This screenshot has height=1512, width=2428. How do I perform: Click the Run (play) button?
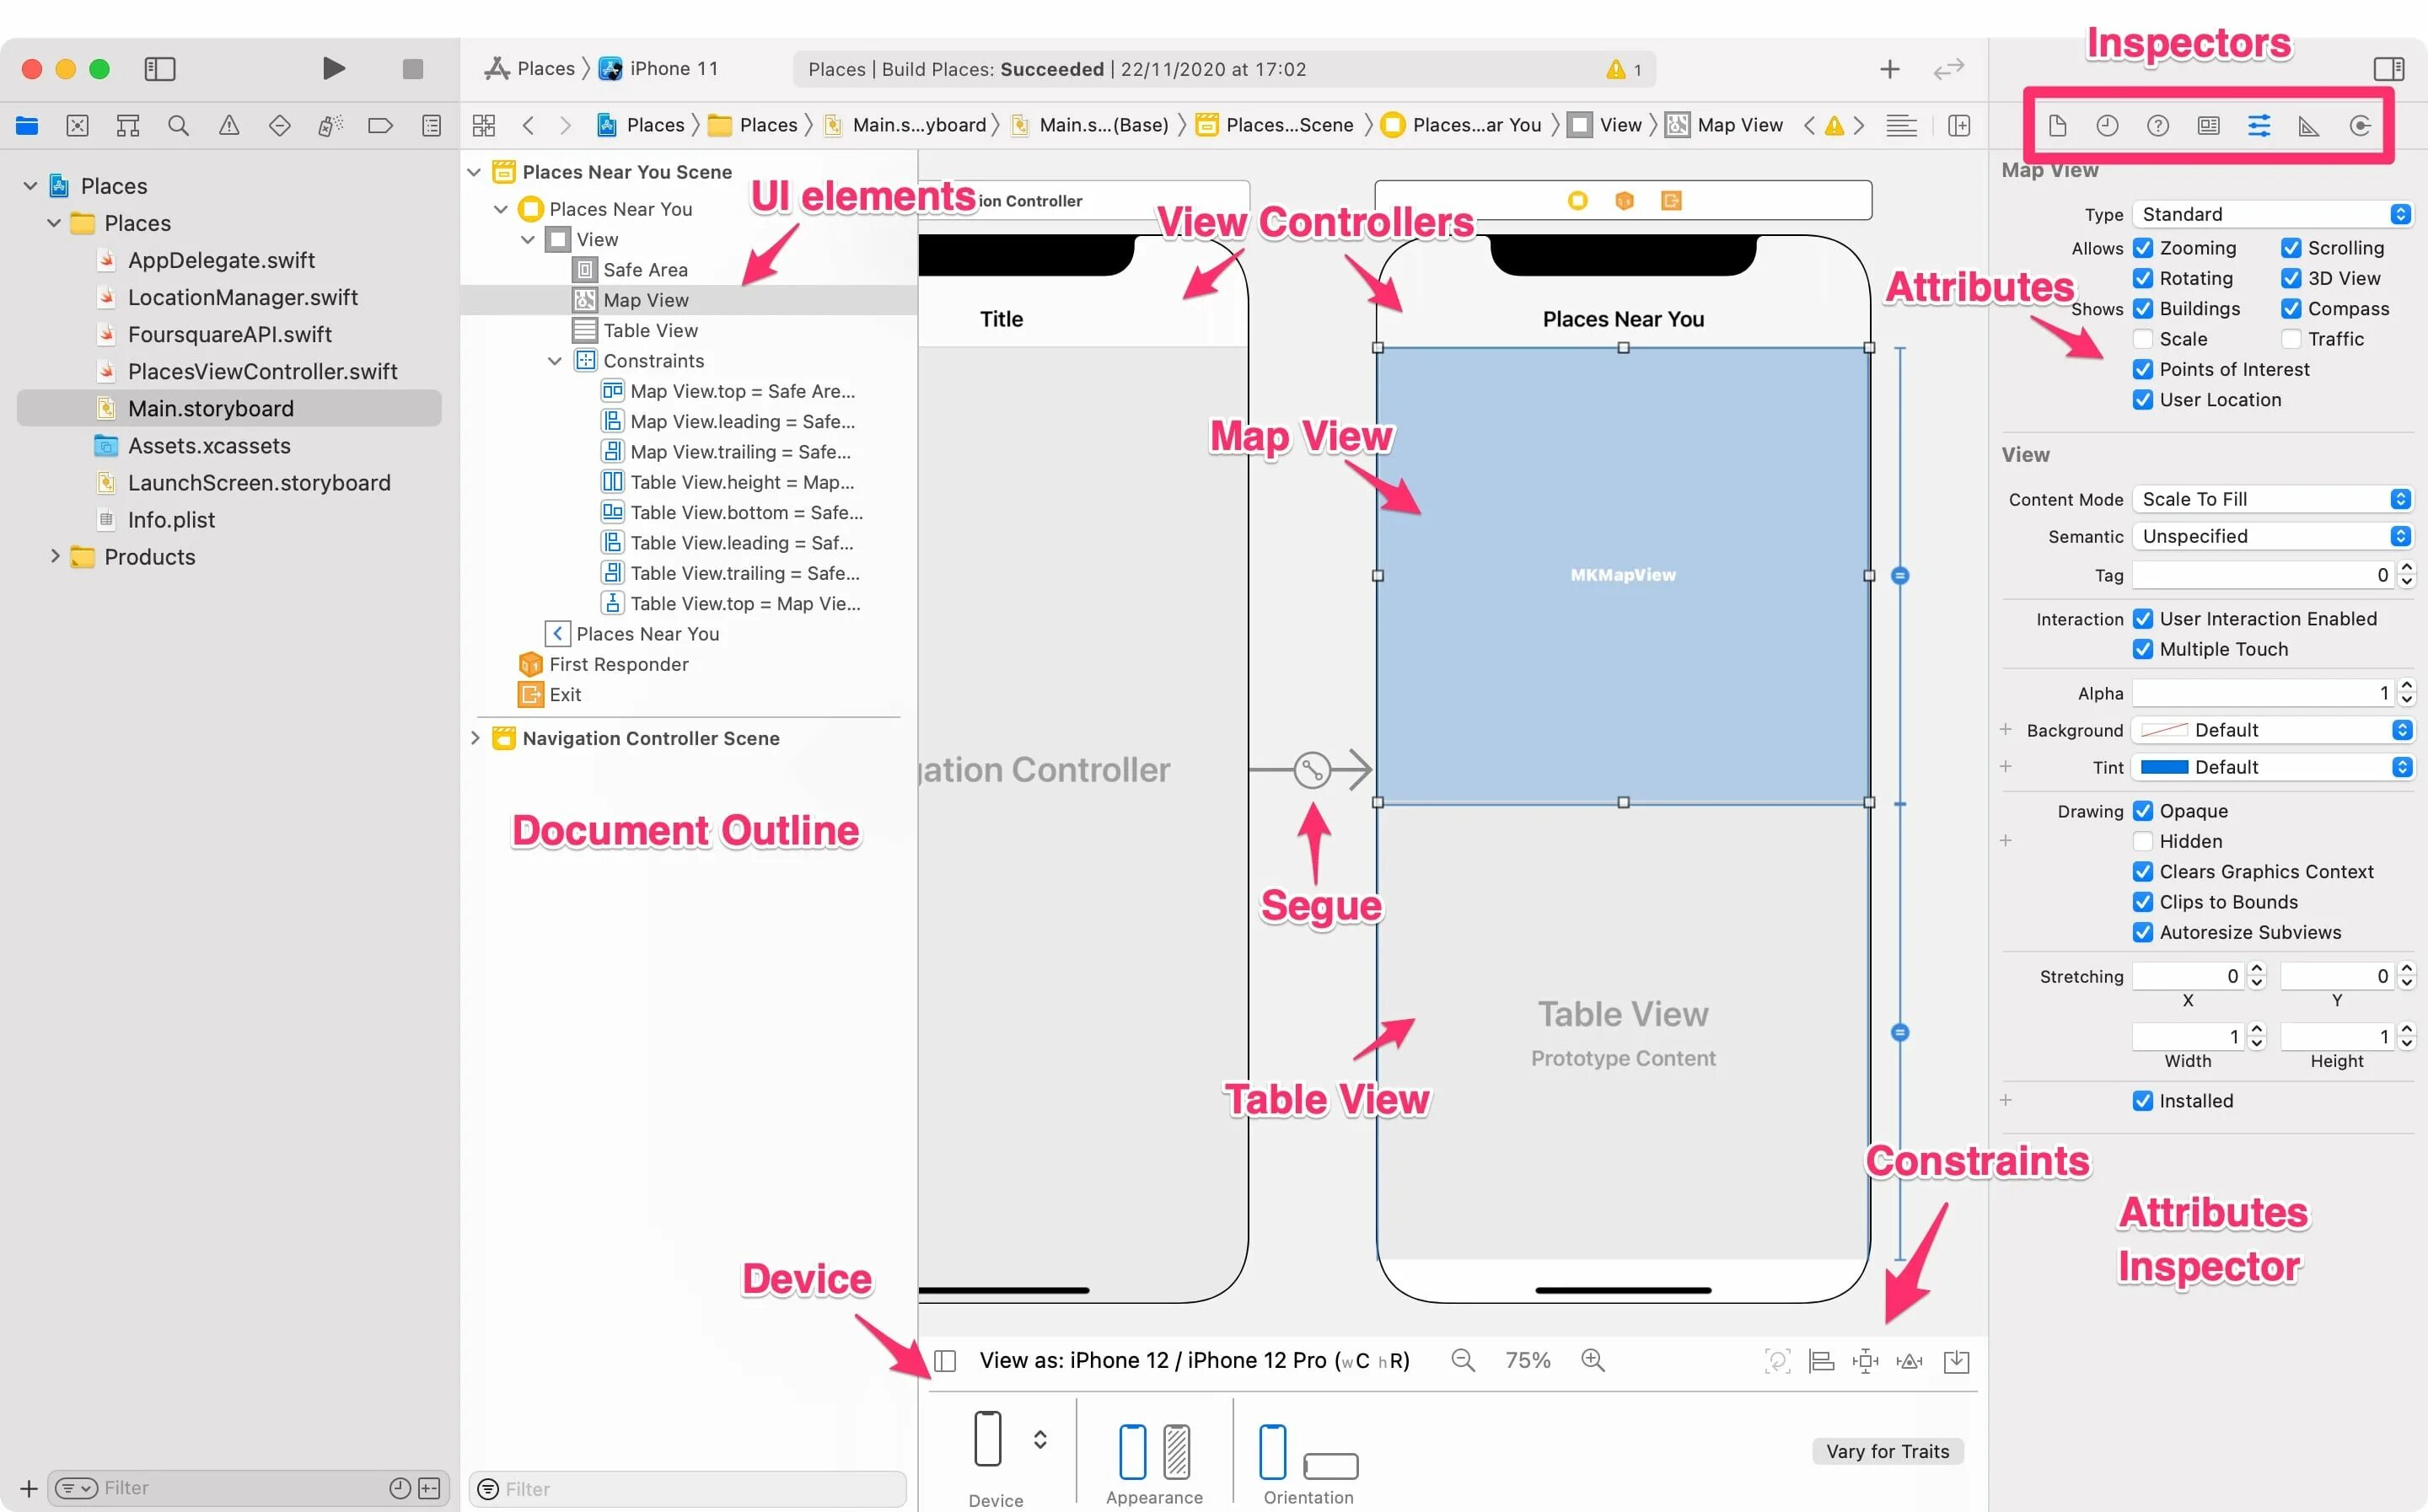pos(334,68)
